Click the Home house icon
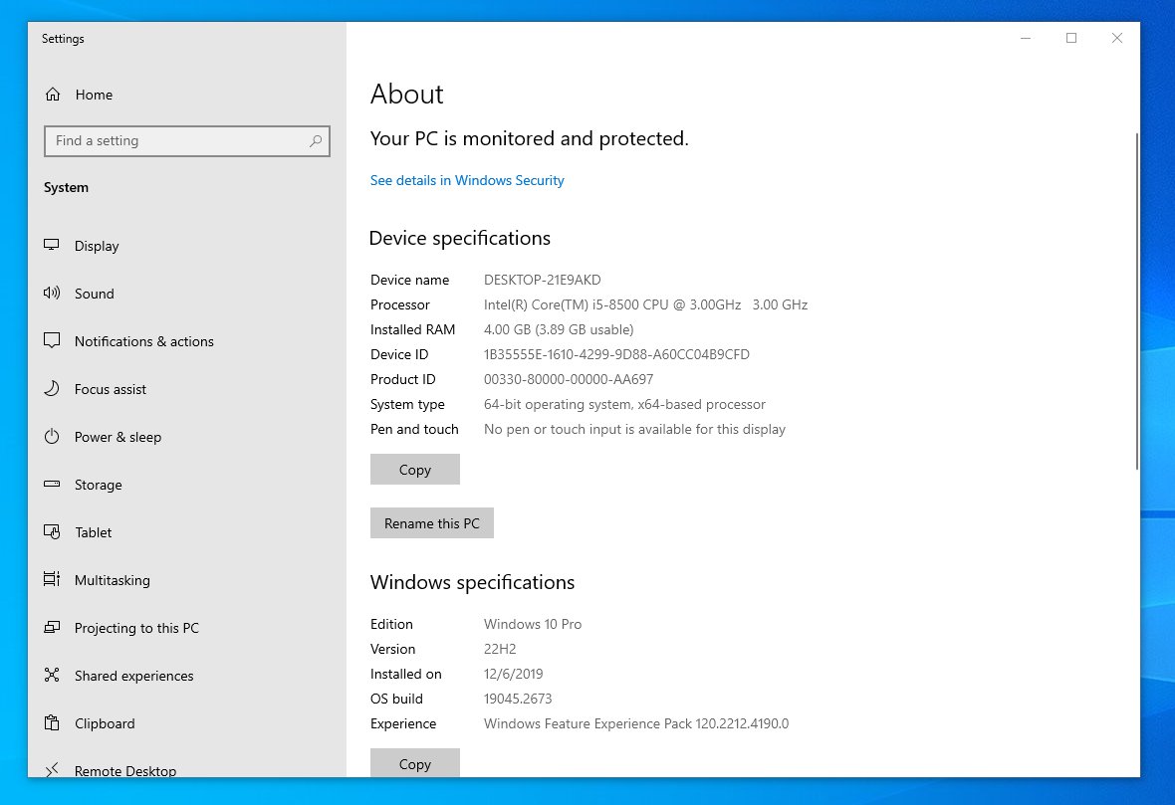The image size is (1175, 805). tap(53, 95)
